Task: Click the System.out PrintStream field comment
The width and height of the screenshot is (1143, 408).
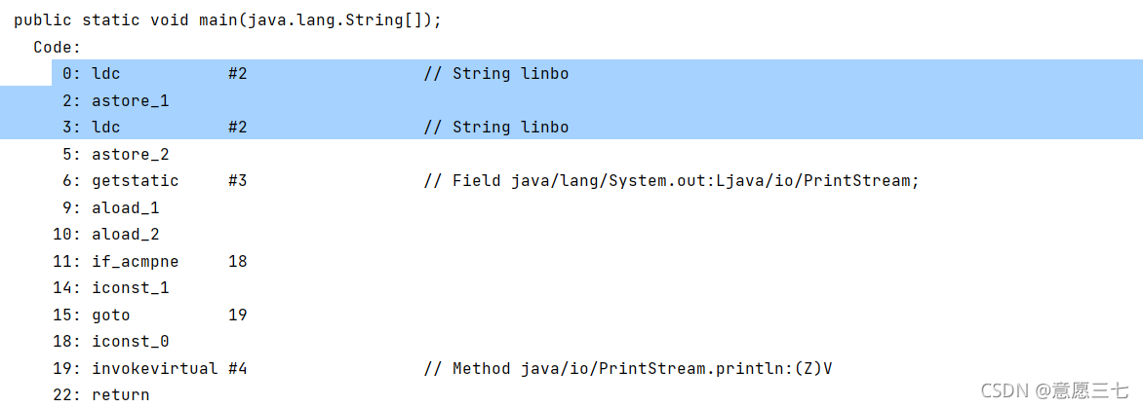Action: click(x=672, y=181)
